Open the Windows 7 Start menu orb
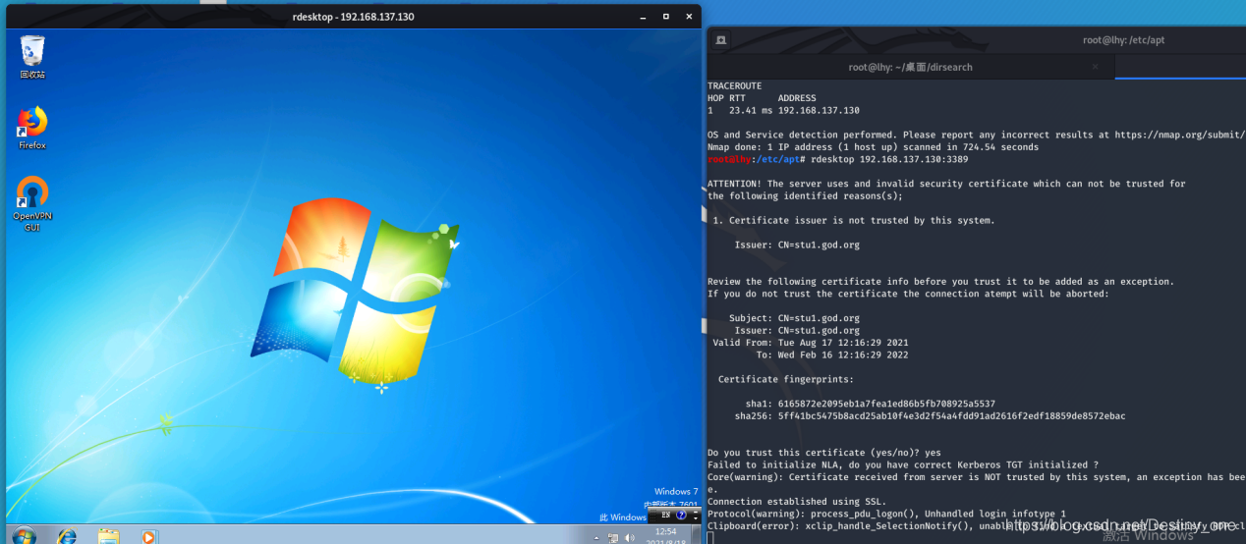This screenshot has height=544, width=1246. pos(24,536)
